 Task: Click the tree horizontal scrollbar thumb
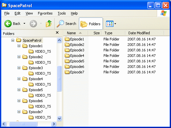pos(23,124)
